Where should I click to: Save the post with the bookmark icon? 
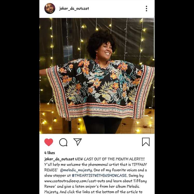[146, 142]
